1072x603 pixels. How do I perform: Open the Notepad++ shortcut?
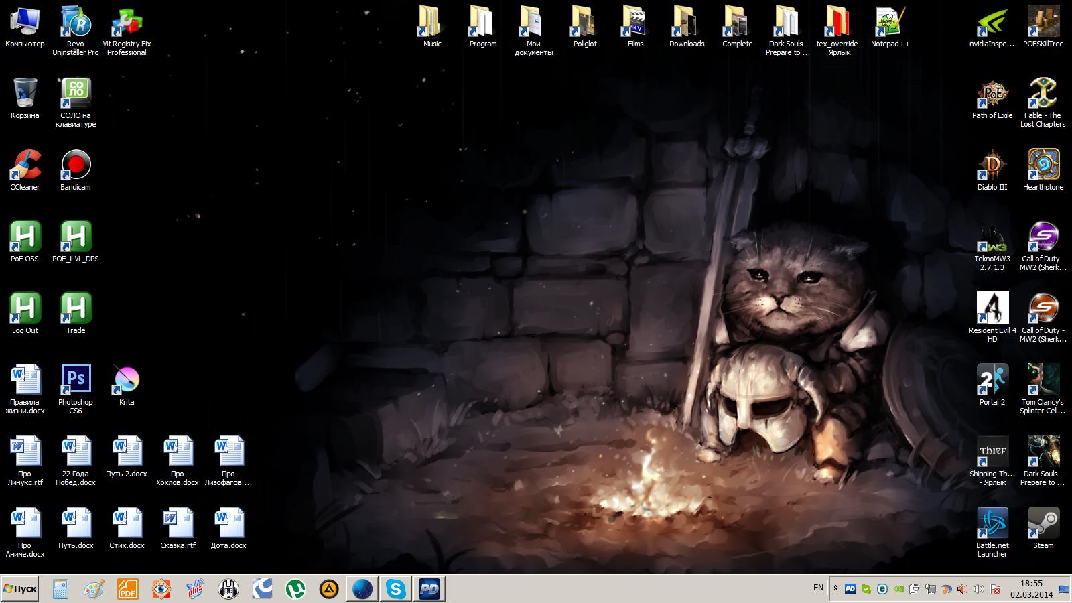click(x=890, y=22)
